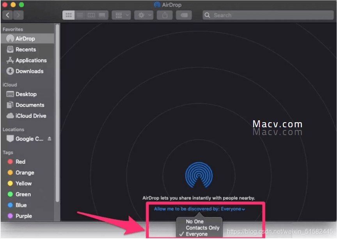Viewport: 337px width, 239px height.
Task: Filter by the Red tag label
Action: tap(20, 162)
